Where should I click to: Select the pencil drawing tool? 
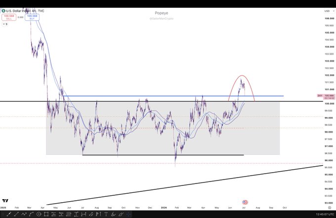pos(91,214)
